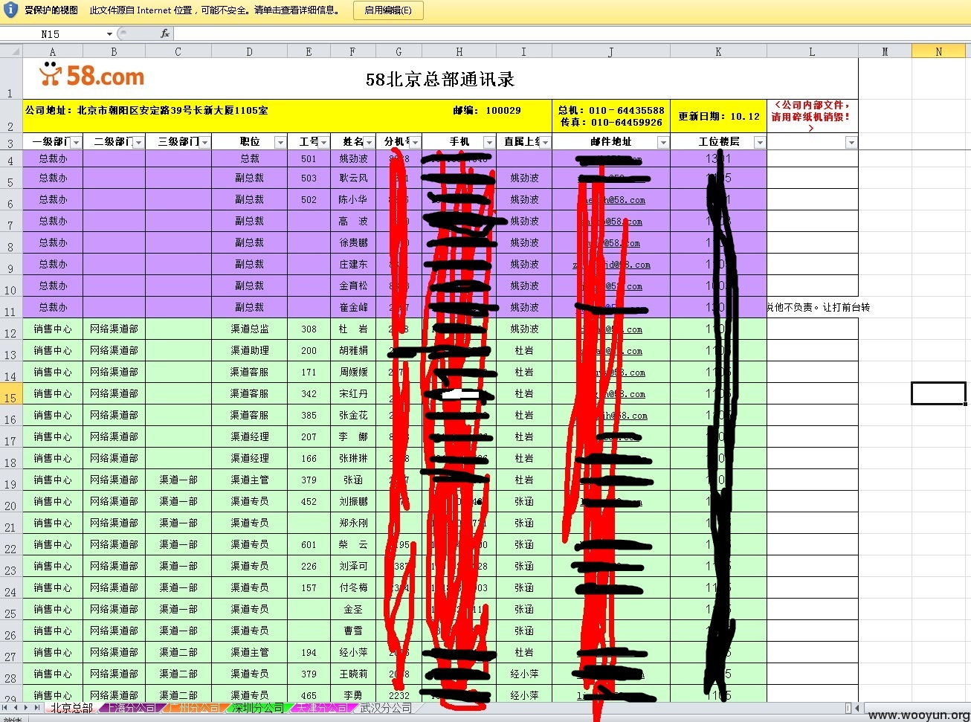This screenshot has height=722, width=971.
Task: Open the 邮件地址 filter dropdown
Action: (x=663, y=142)
